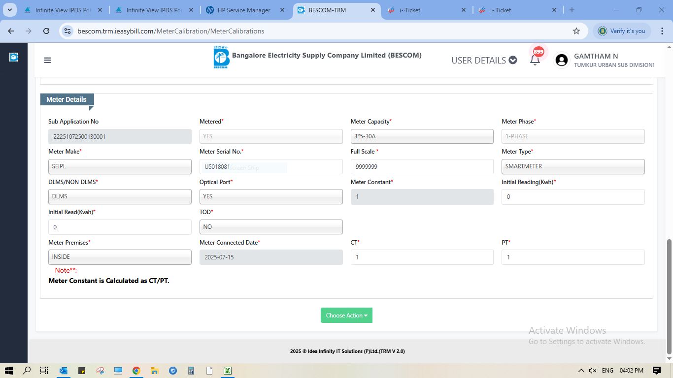Bookmark page with the star icon
673x378 pixels.
pos(576,31)
